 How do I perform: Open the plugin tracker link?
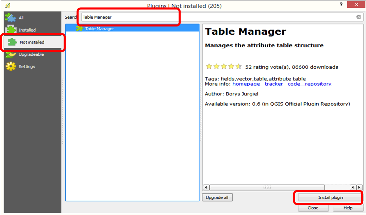click(x=274, y=84)
